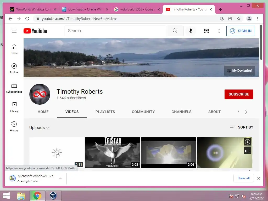Screen dimensions: 268x201
Task: Open a new Chrome tab
Action: (x=220, y=9)
